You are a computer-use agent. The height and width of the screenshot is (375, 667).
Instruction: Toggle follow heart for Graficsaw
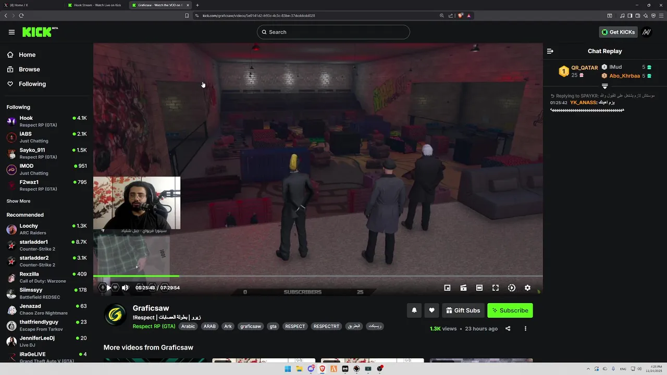[431, 310]
